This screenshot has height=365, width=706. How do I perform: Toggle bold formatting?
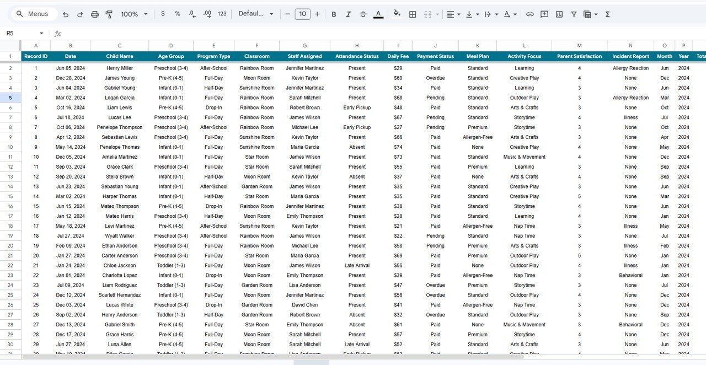tap(333, 14)
